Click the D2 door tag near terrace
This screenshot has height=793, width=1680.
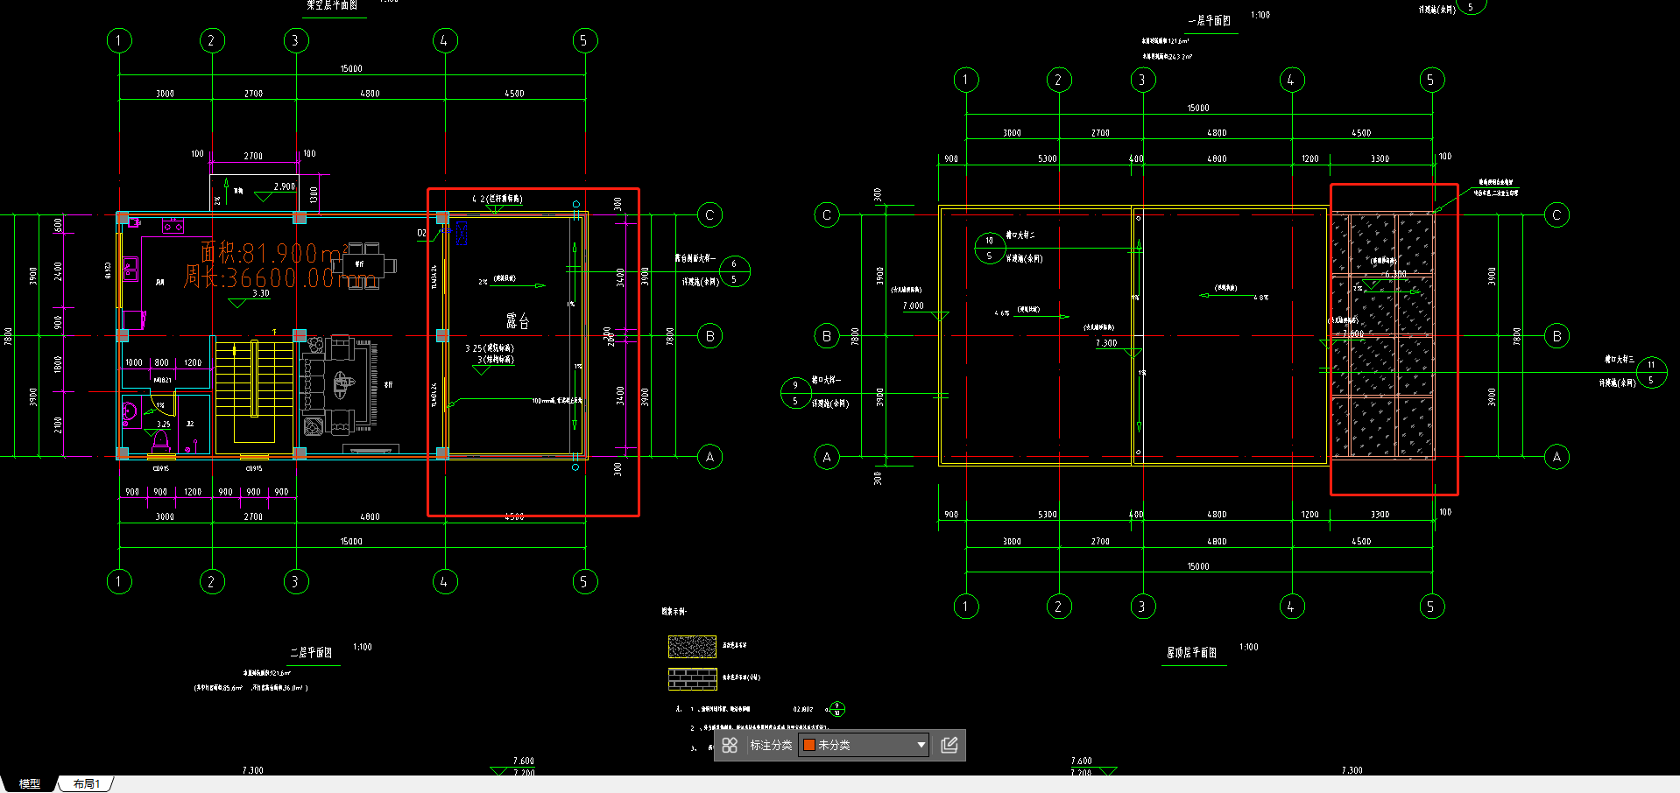(421, 233)
